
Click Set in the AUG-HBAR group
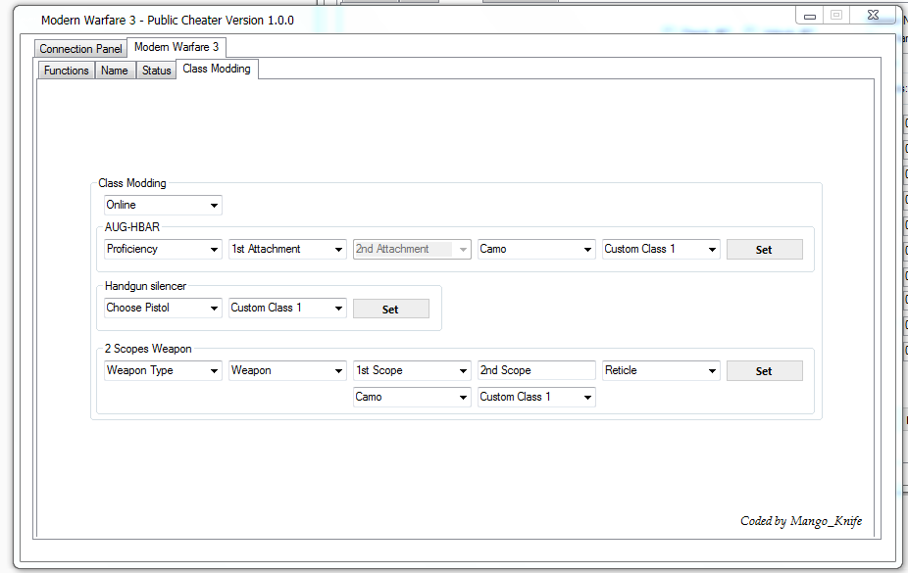coord(765,249)
